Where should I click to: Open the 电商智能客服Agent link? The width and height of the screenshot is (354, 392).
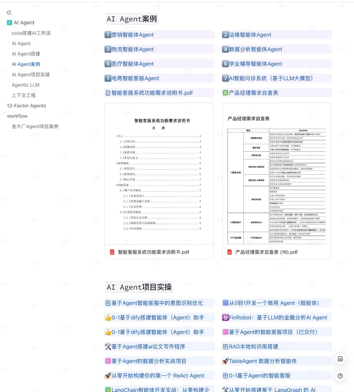pyautogui.click(x=135, y=78)
